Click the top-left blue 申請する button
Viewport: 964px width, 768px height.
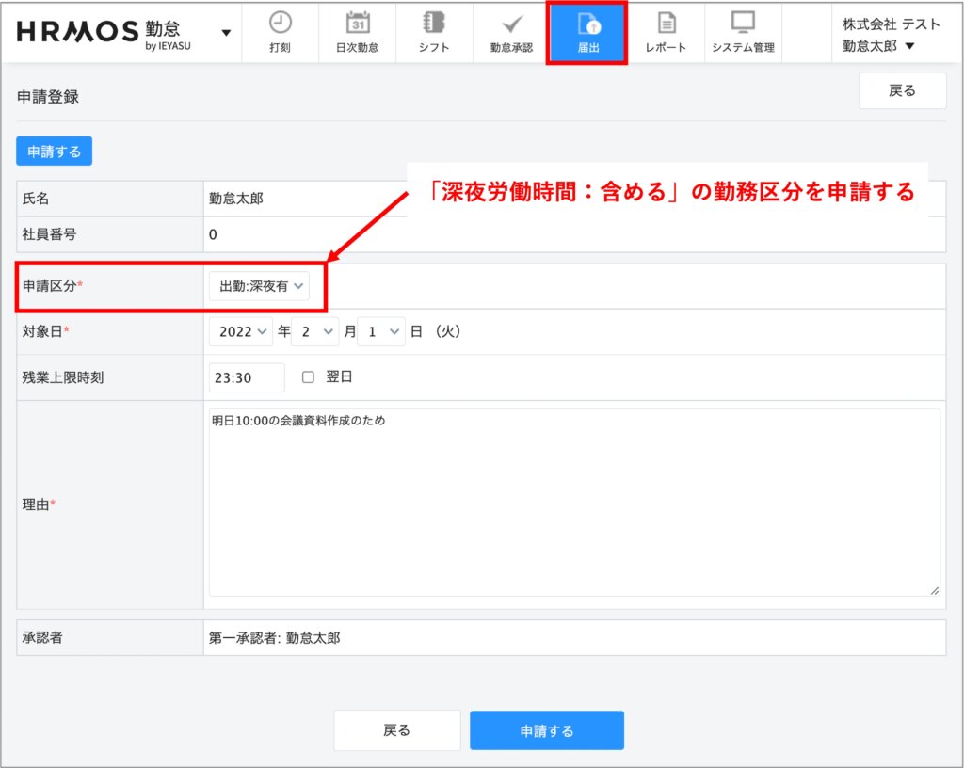pos(54,152)
